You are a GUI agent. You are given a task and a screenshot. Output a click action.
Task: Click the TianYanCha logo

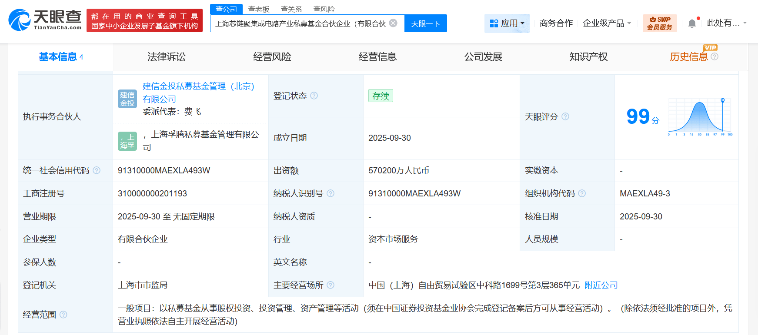tap(45, 20)
